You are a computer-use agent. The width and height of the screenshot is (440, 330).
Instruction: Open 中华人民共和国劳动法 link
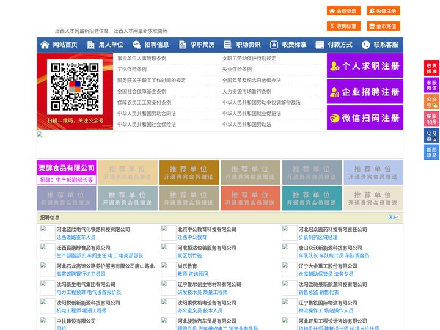[247, 124]
